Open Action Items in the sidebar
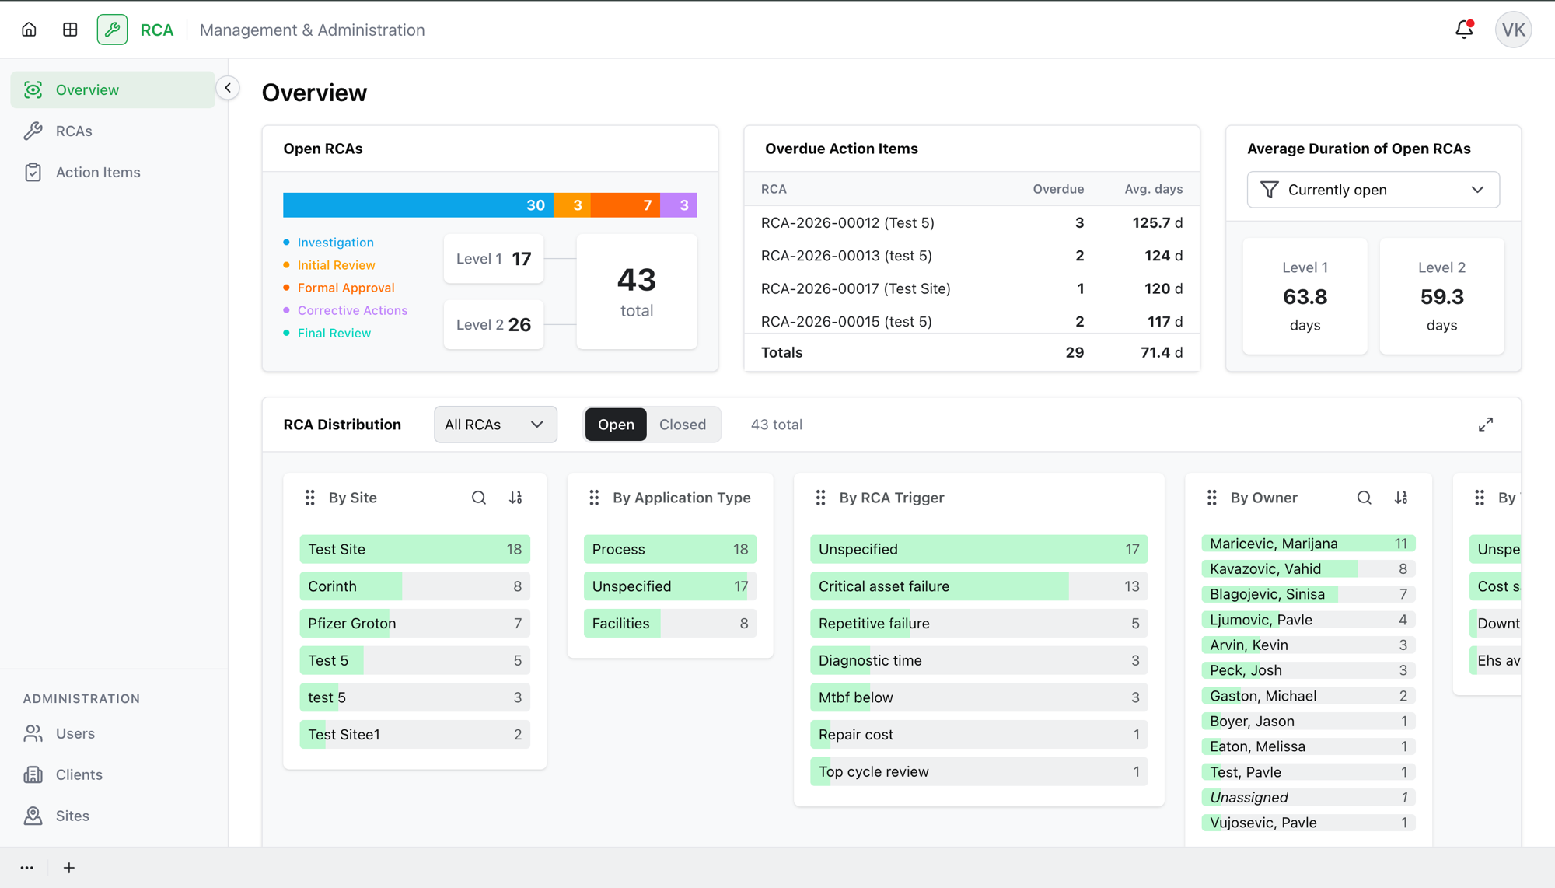 click(113, 172)
